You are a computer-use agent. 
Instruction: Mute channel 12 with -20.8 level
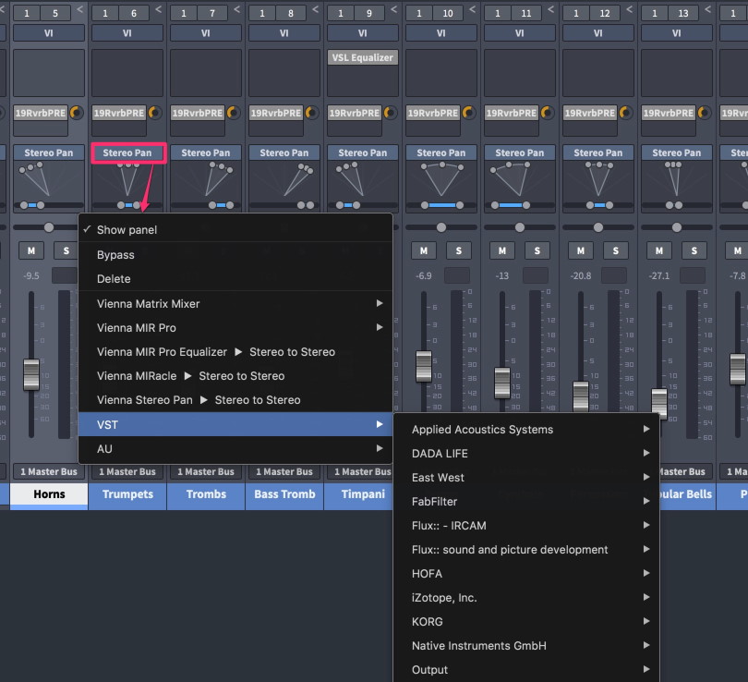581,250
